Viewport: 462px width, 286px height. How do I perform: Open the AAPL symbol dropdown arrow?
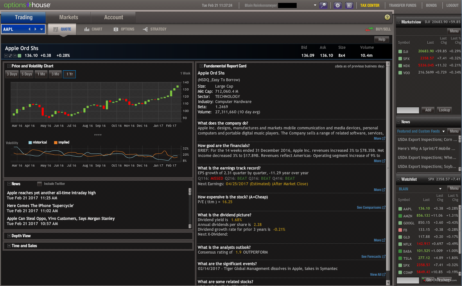[42, 29]
